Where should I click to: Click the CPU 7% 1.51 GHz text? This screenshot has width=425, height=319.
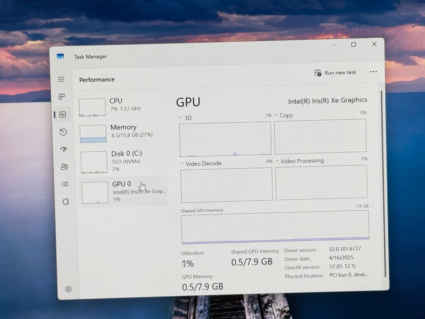[126, 109]
